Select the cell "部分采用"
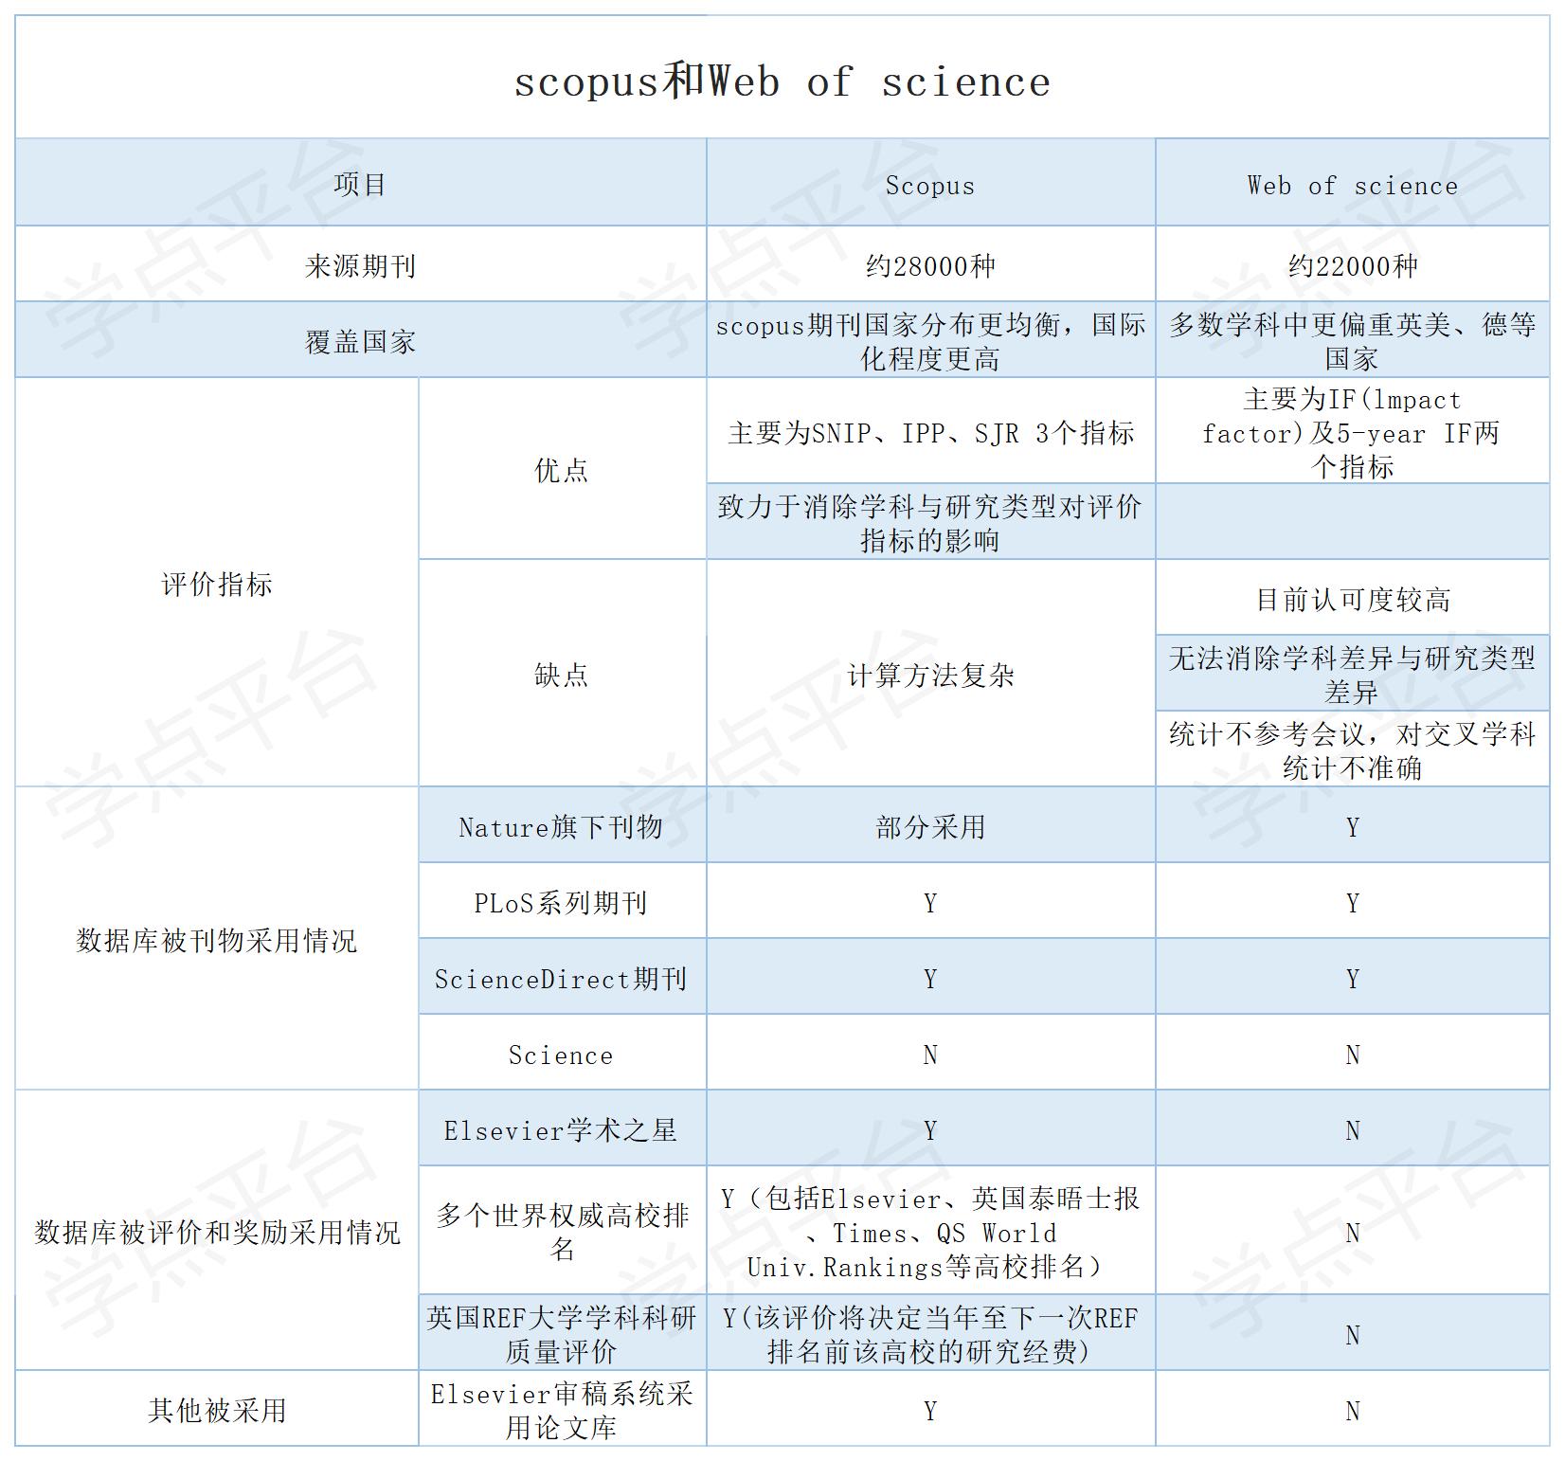The height and width of the screenshot is (1461, 1565). [930, 826]
